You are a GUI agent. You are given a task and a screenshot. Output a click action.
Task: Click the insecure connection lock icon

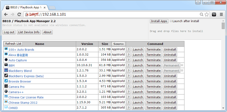[27, 14]
